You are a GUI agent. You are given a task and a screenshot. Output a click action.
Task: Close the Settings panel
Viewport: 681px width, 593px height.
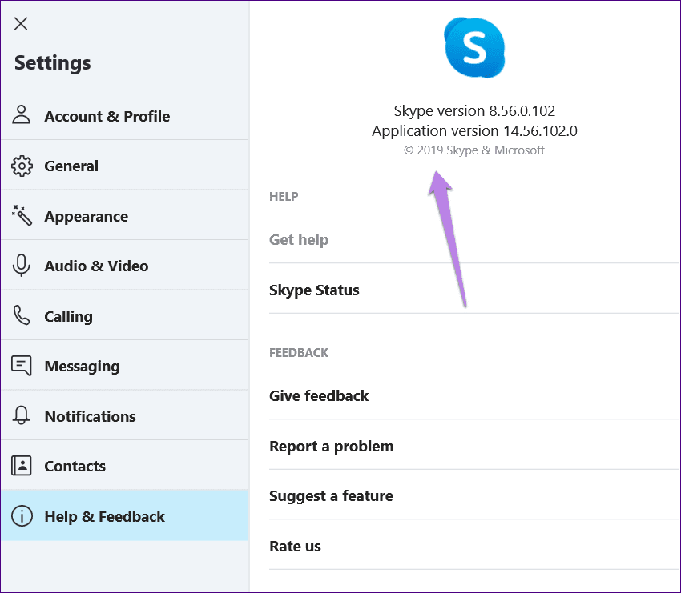pos(21,23)
